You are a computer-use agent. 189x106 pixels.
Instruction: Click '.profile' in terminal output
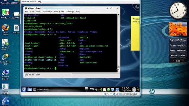83,37
